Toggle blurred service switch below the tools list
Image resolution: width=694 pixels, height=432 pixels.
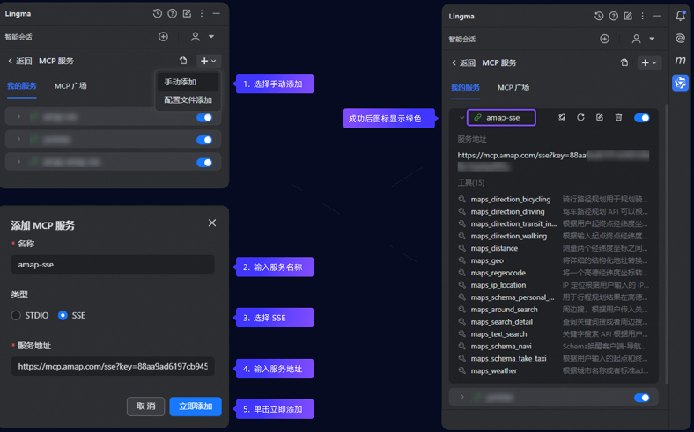click(642, 398)
